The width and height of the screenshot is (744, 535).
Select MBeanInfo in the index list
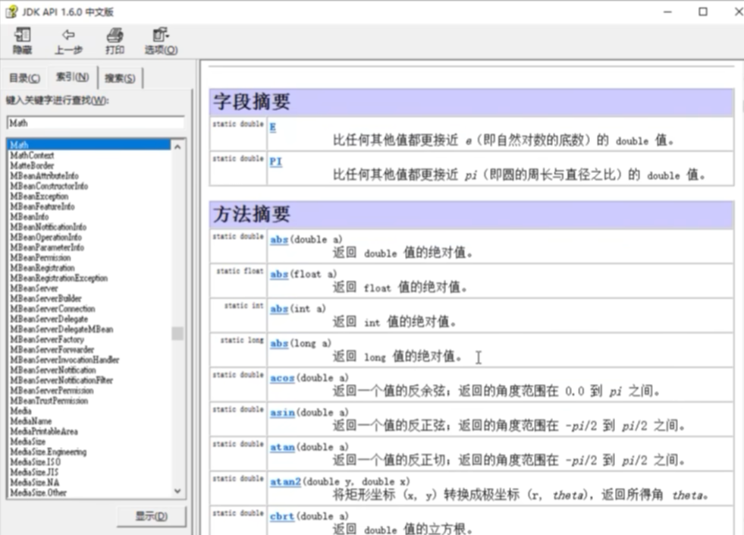point(29,216)
